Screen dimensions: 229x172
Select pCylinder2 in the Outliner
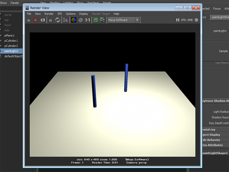(11, 46)
